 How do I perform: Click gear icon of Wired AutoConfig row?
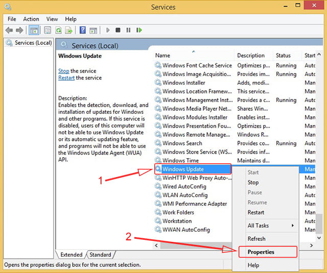pos(158,186)
